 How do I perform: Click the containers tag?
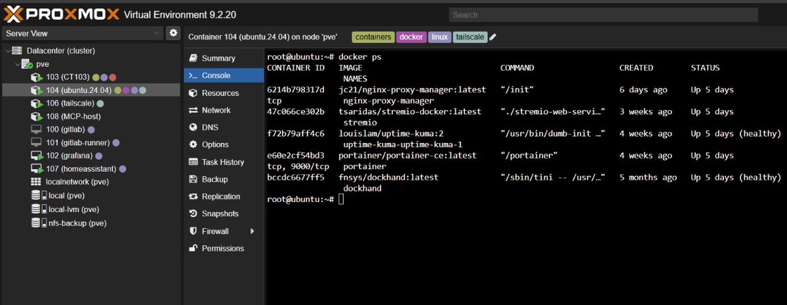(x=373, y=37)
